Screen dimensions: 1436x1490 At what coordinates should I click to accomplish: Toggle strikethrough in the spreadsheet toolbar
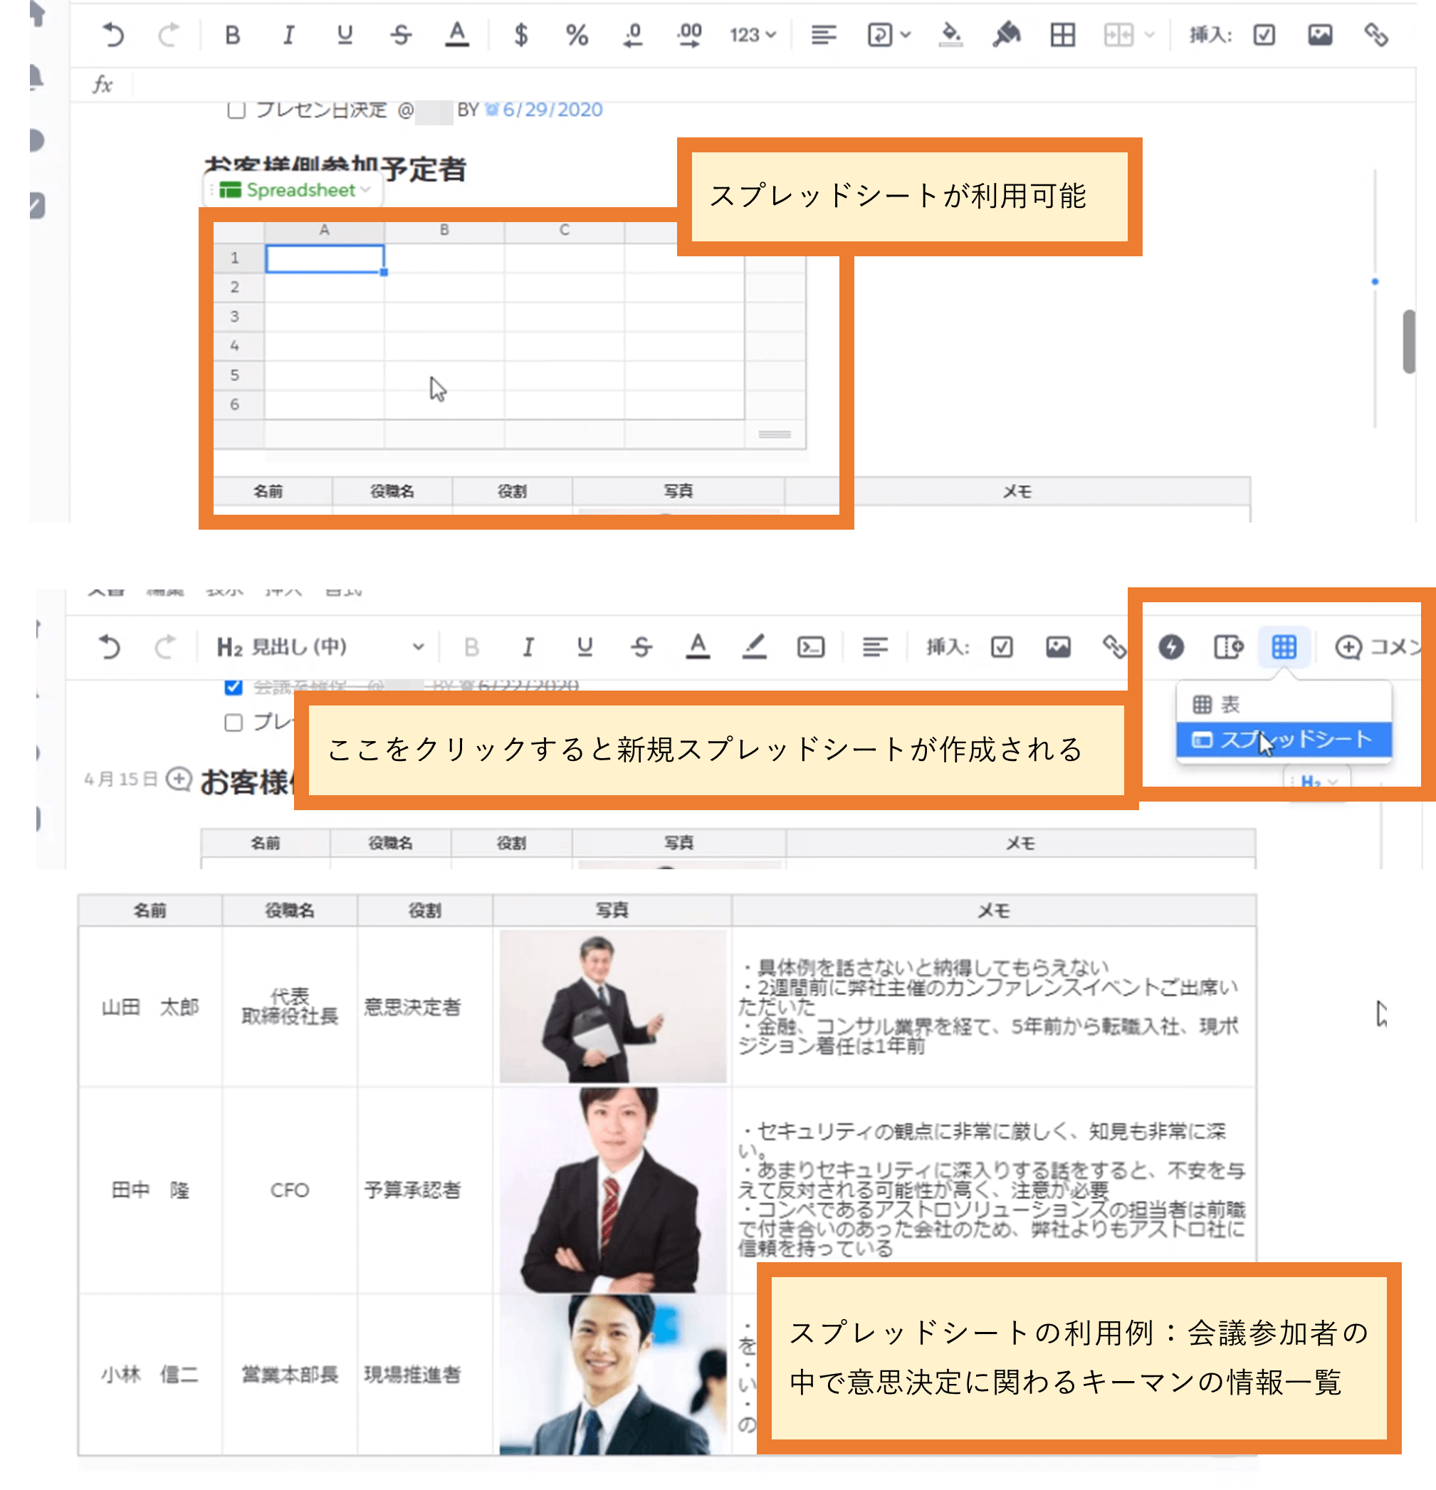401,35
